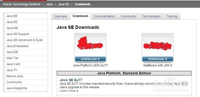200x97 pixels.
Task: Switch to the Technologies tab
Action: click(151, 16)
